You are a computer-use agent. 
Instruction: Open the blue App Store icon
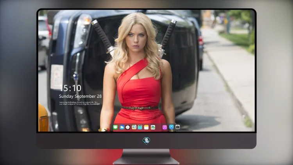[172, 127]
